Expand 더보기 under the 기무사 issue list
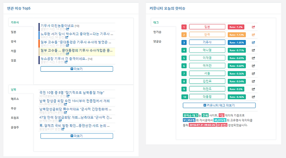Screen dimensions: 286x158 click(77, 69)
